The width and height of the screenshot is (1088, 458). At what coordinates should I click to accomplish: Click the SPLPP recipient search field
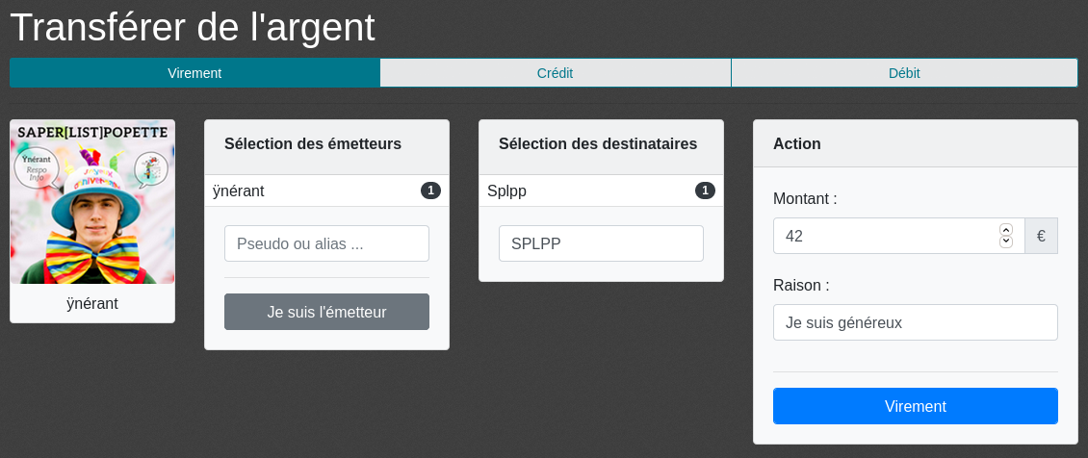601,243
